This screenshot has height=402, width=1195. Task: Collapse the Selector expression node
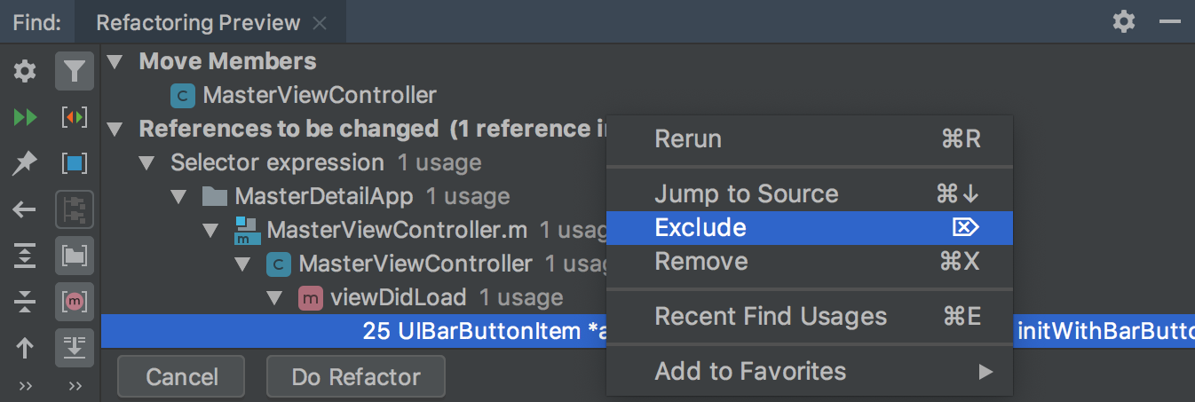tap(146, 163)
